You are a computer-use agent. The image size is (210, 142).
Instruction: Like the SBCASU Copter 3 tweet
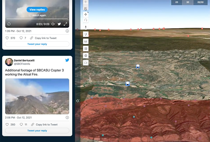click(x=7, y=124)
